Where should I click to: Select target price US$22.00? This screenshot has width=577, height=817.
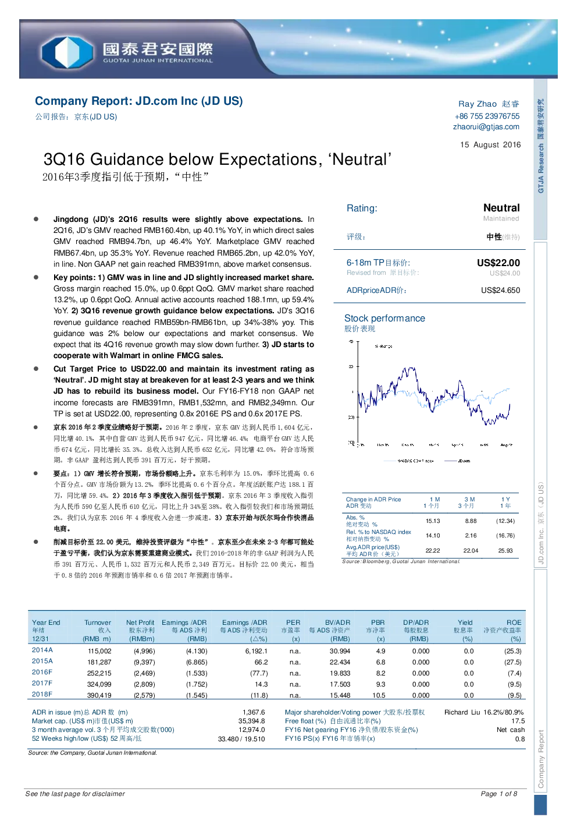pos(498,263)
